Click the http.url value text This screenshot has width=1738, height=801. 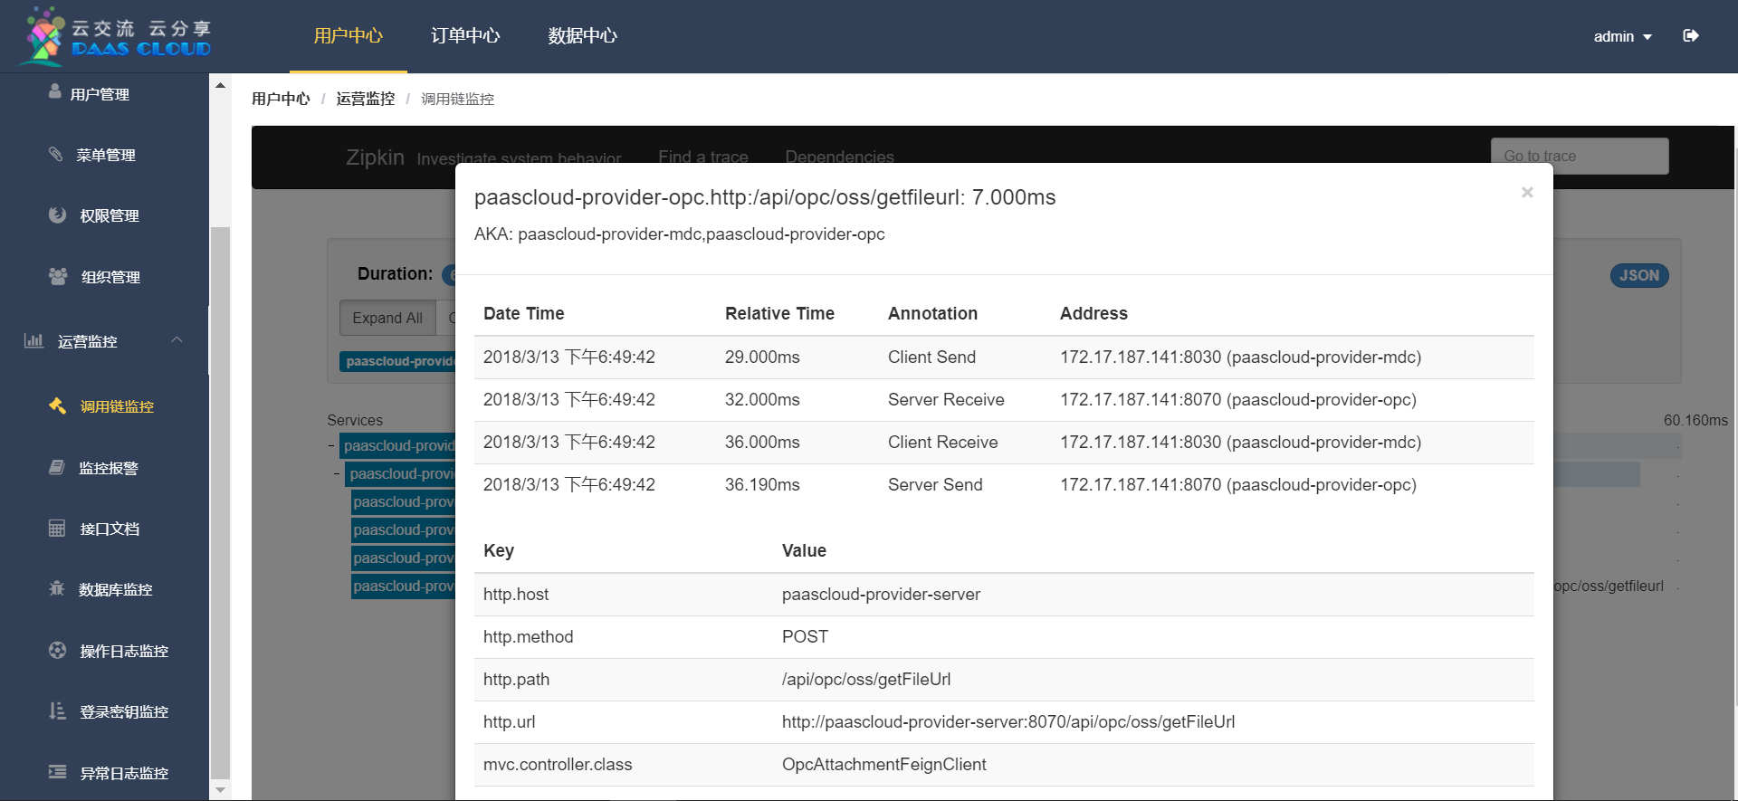[x=1008, y=722]
